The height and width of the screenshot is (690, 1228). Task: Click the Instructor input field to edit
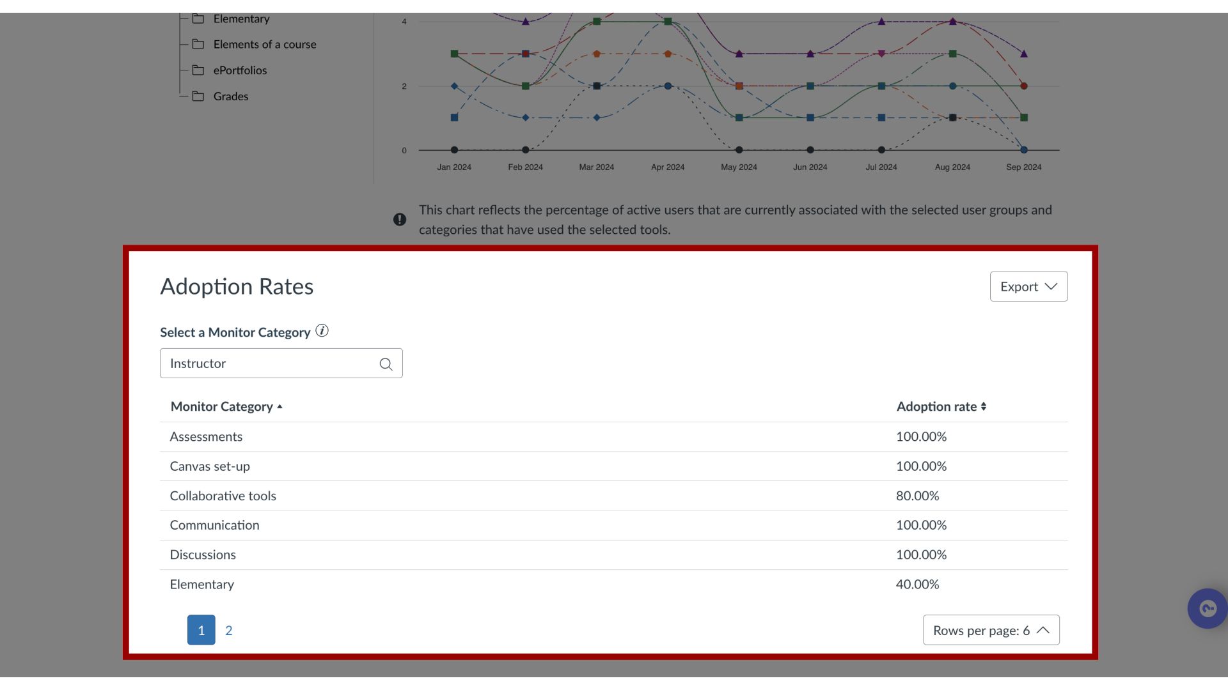point(281,363)
